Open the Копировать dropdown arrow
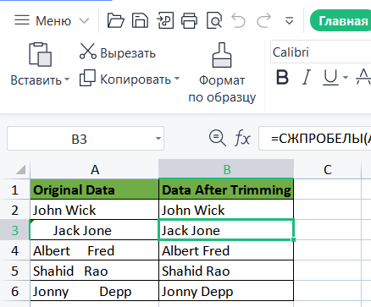This screenshot has width=371, height=307. 177,79
